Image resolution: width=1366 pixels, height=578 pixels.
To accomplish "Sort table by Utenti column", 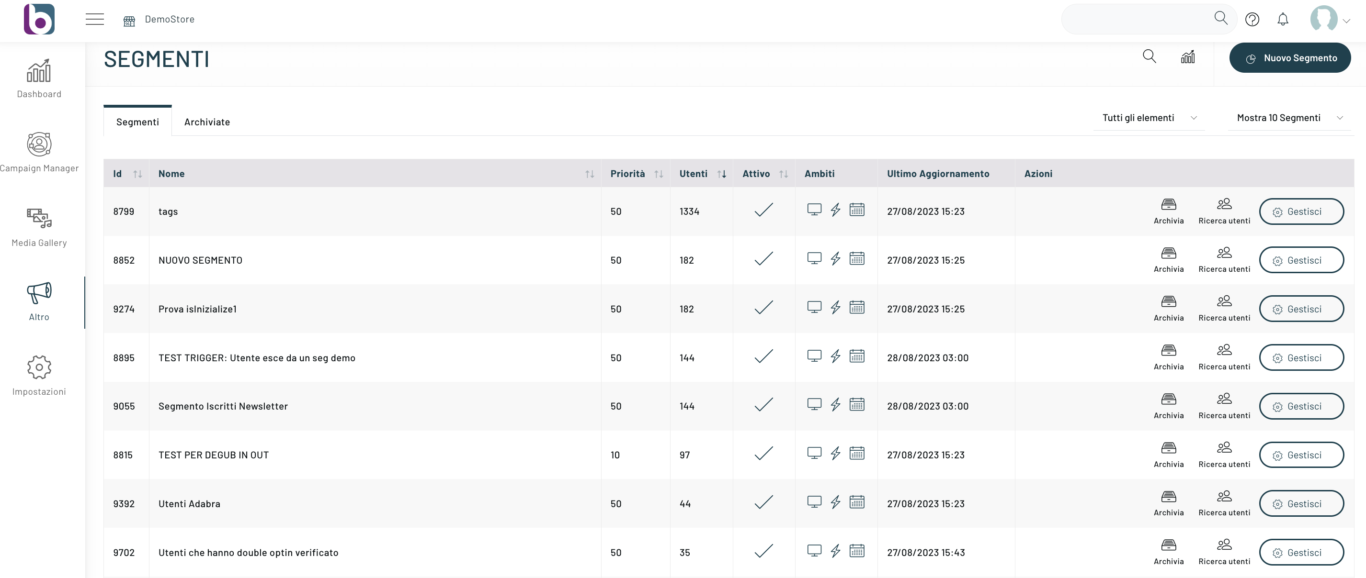I will (x=721, y=174).
